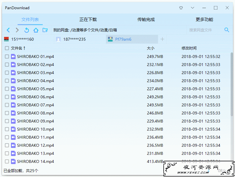Tick the checkbox for SHIROBAKO 03.mp4

coord(7,73)
